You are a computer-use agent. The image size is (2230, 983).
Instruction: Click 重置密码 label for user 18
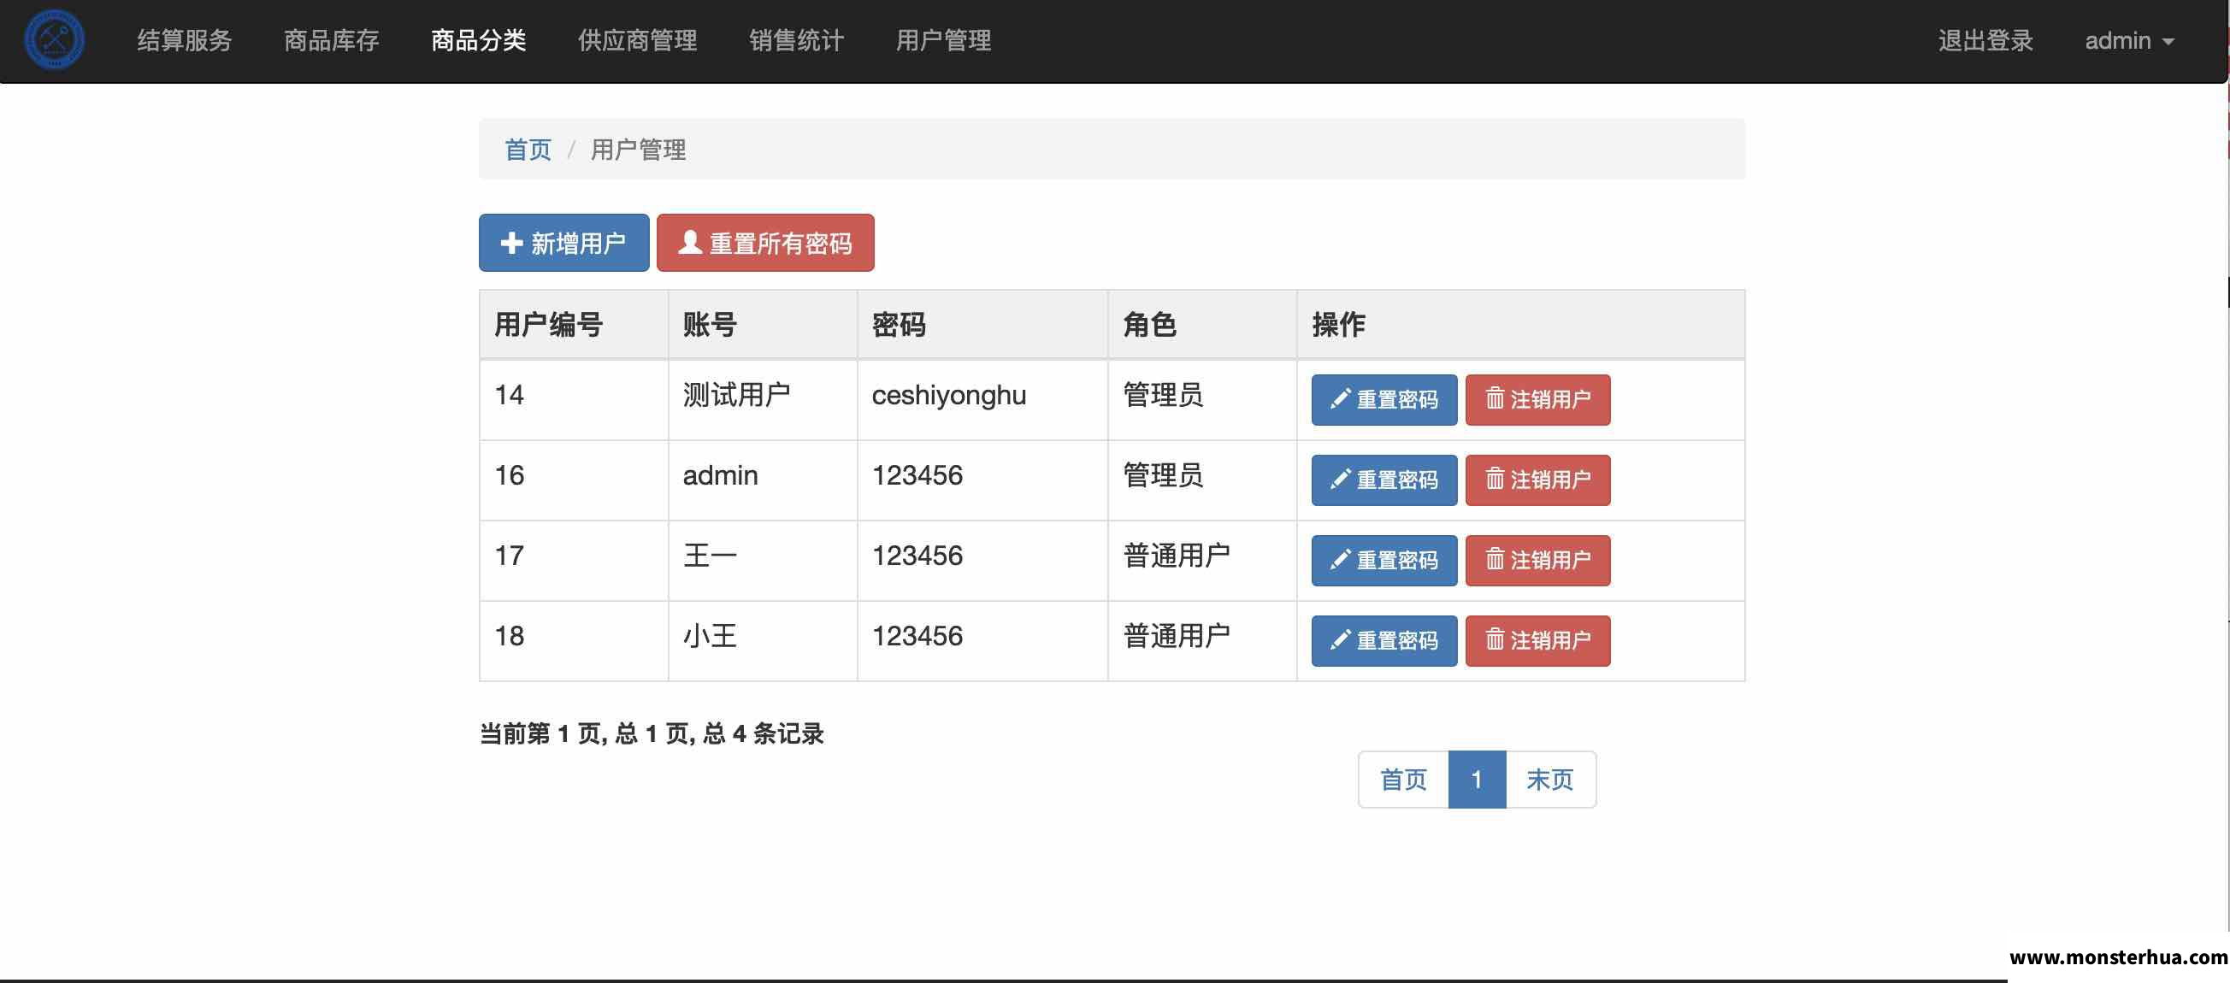tap(1397, 641)
